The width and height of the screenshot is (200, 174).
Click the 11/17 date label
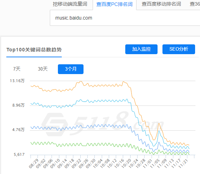point(176,164)
